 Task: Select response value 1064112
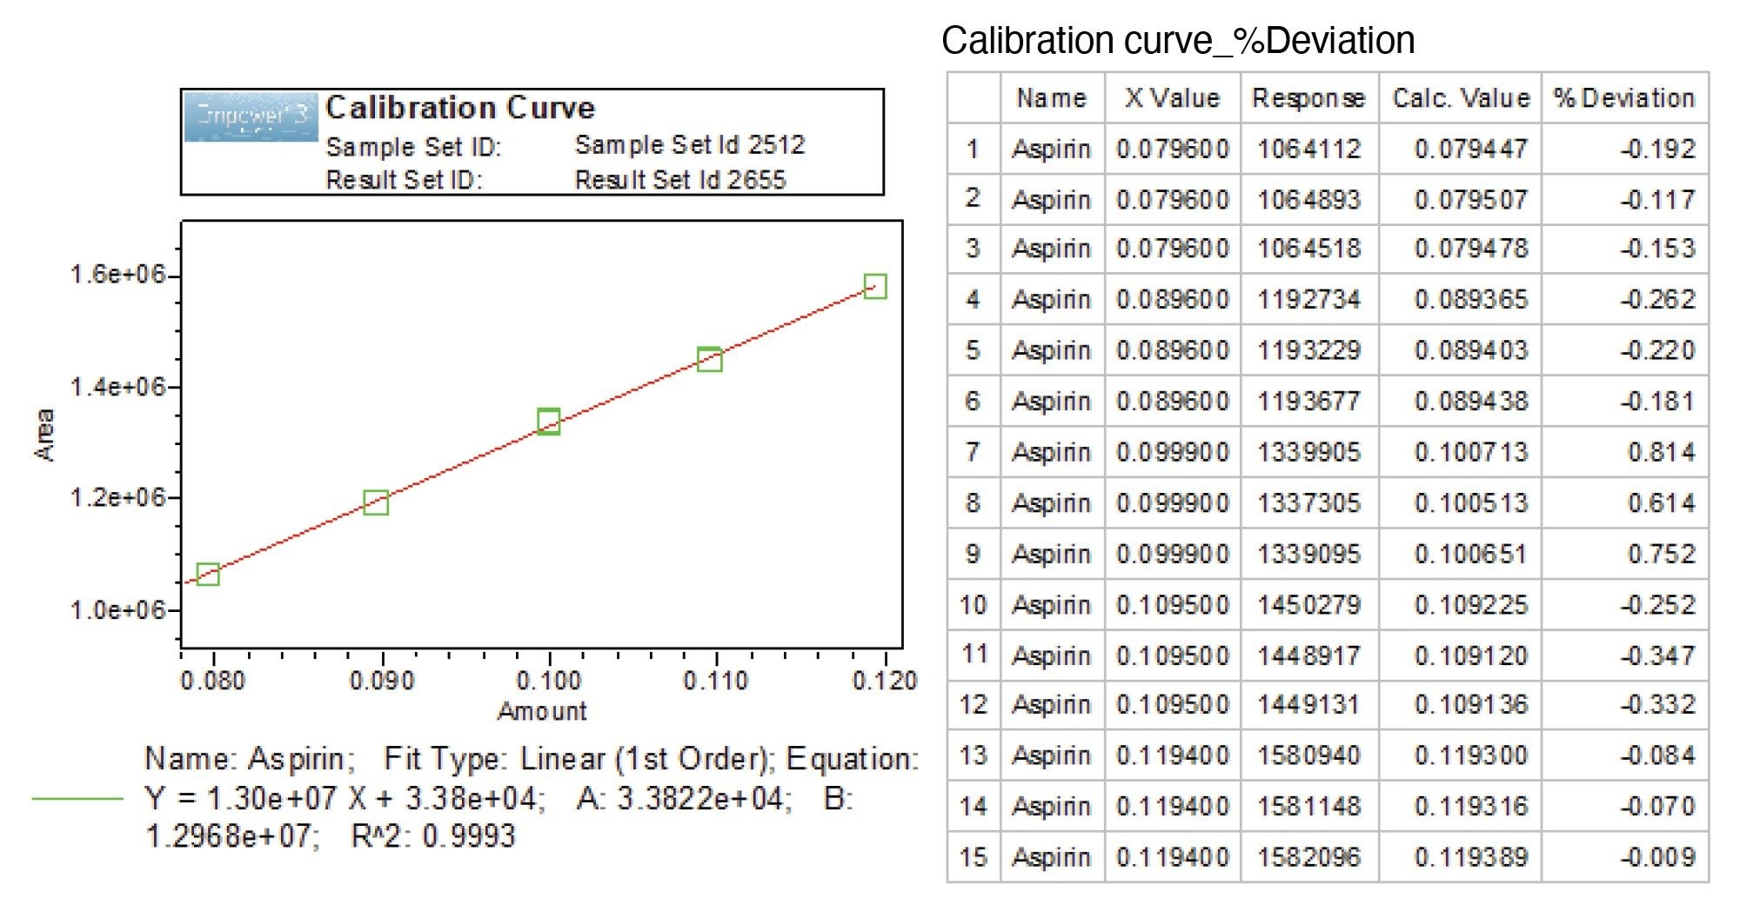click(1308, 149)
